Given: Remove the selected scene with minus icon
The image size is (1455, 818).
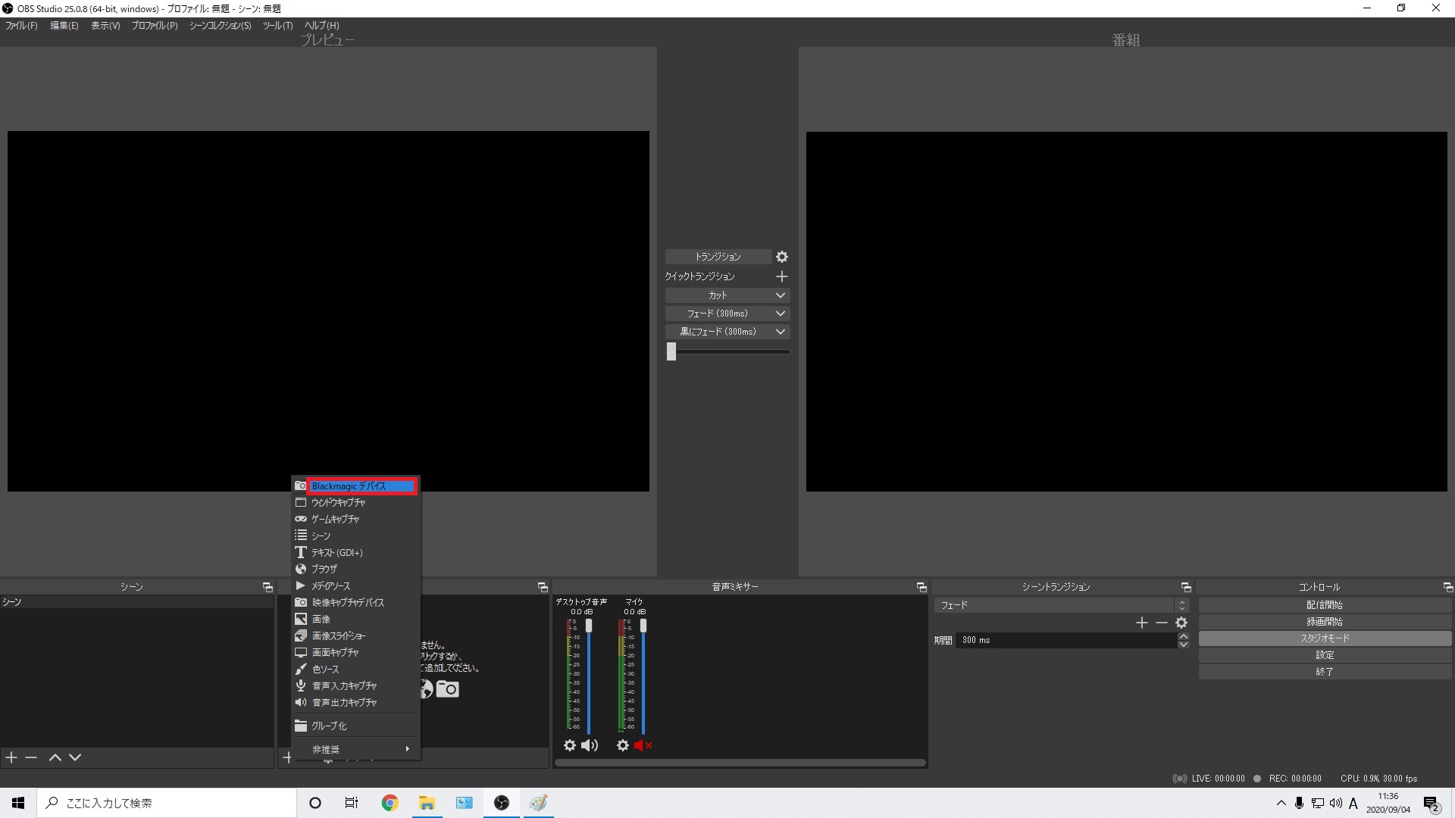Looking at the screenshot, I should (31, 757).
